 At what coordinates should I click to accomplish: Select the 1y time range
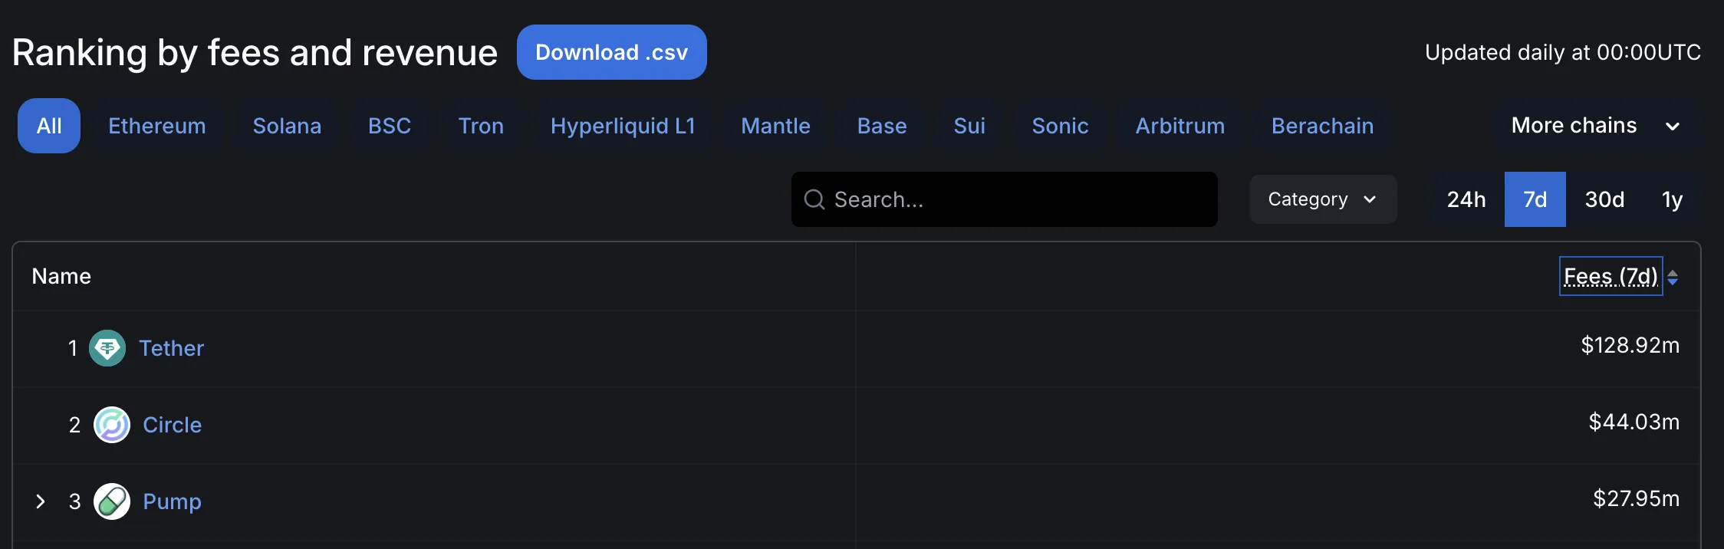(x=1672, y=199)
